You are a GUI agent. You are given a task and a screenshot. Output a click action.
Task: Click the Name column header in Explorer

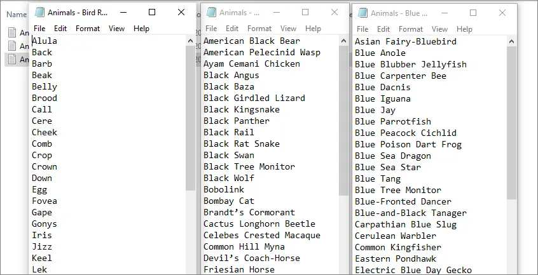click(x=17, y=15)
